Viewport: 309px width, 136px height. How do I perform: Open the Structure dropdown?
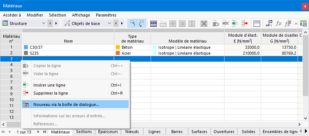pyautogui.click(x=24, y=23)
